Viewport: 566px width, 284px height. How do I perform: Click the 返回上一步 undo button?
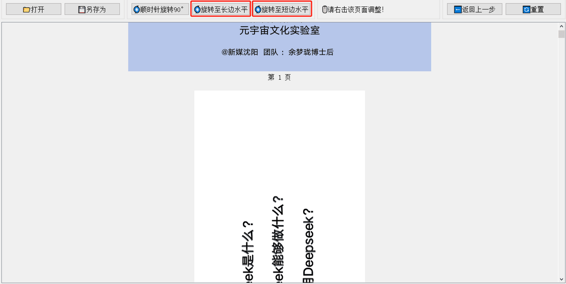click(474, 9)
